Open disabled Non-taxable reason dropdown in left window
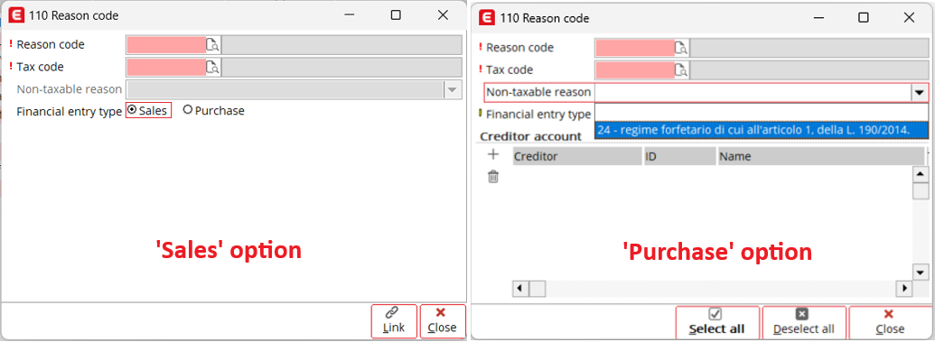 453,89
